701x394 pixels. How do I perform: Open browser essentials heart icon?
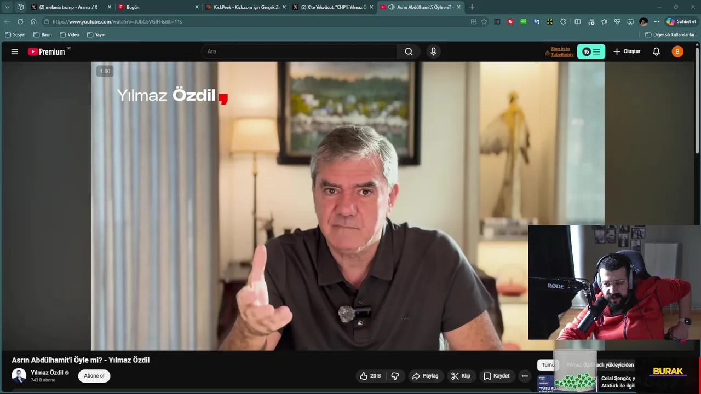[x=617, y=21]
